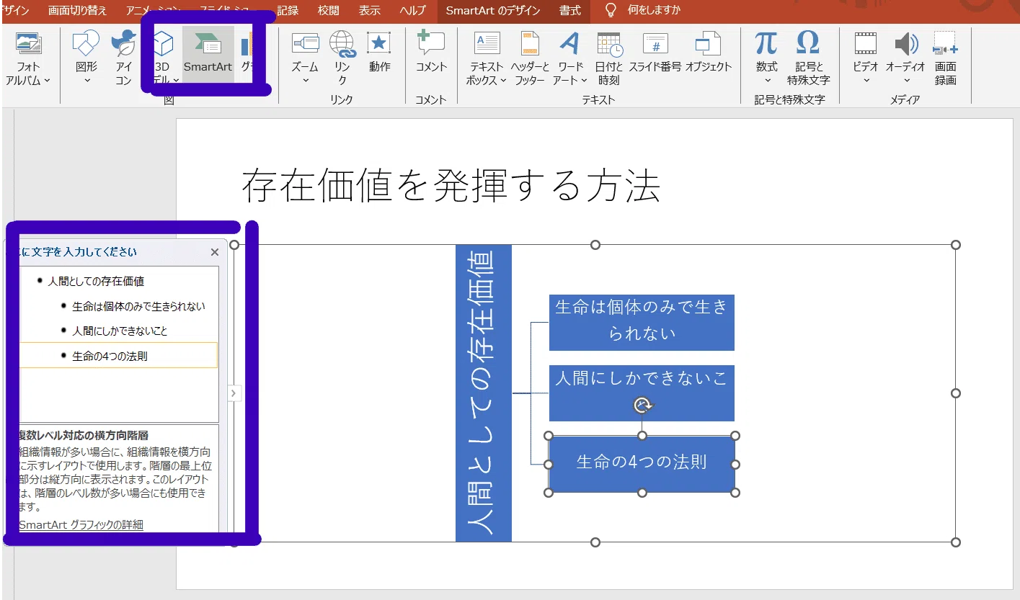
Task: Insert a hyperlink with リンク button
Action: pyautogui.click(x=342, y=60)
